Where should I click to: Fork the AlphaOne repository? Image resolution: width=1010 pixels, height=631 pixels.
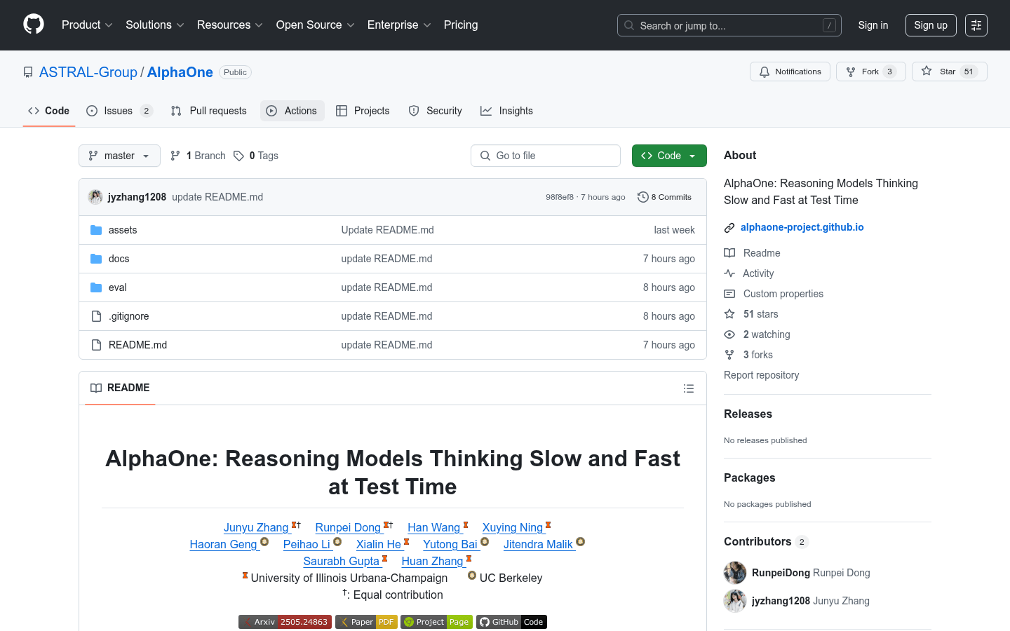click(870, 72)
